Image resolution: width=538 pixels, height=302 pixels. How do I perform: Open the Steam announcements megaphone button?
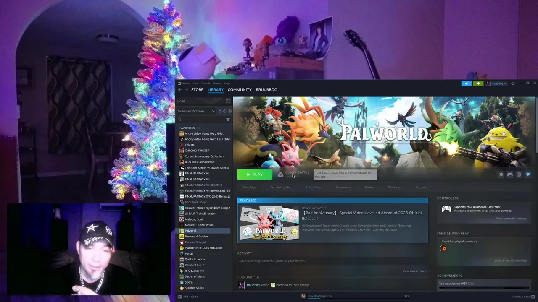(x=467, y=83)
